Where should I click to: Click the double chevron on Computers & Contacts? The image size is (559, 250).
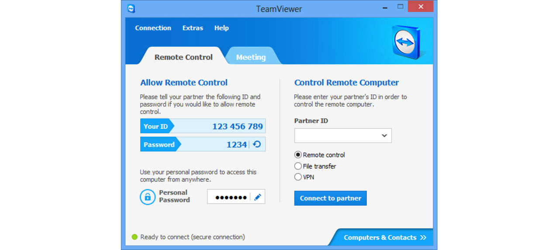point(423,237)
